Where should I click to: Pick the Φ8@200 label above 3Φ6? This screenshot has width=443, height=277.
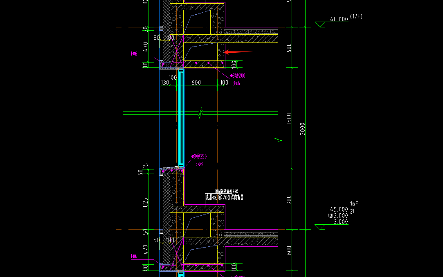click(x=238, y=76)
